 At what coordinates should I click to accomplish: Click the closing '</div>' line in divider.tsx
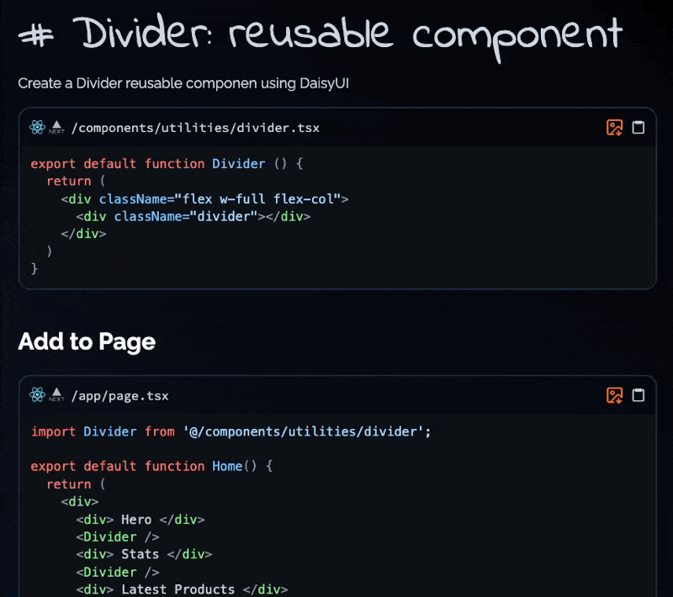coord(83,234)
